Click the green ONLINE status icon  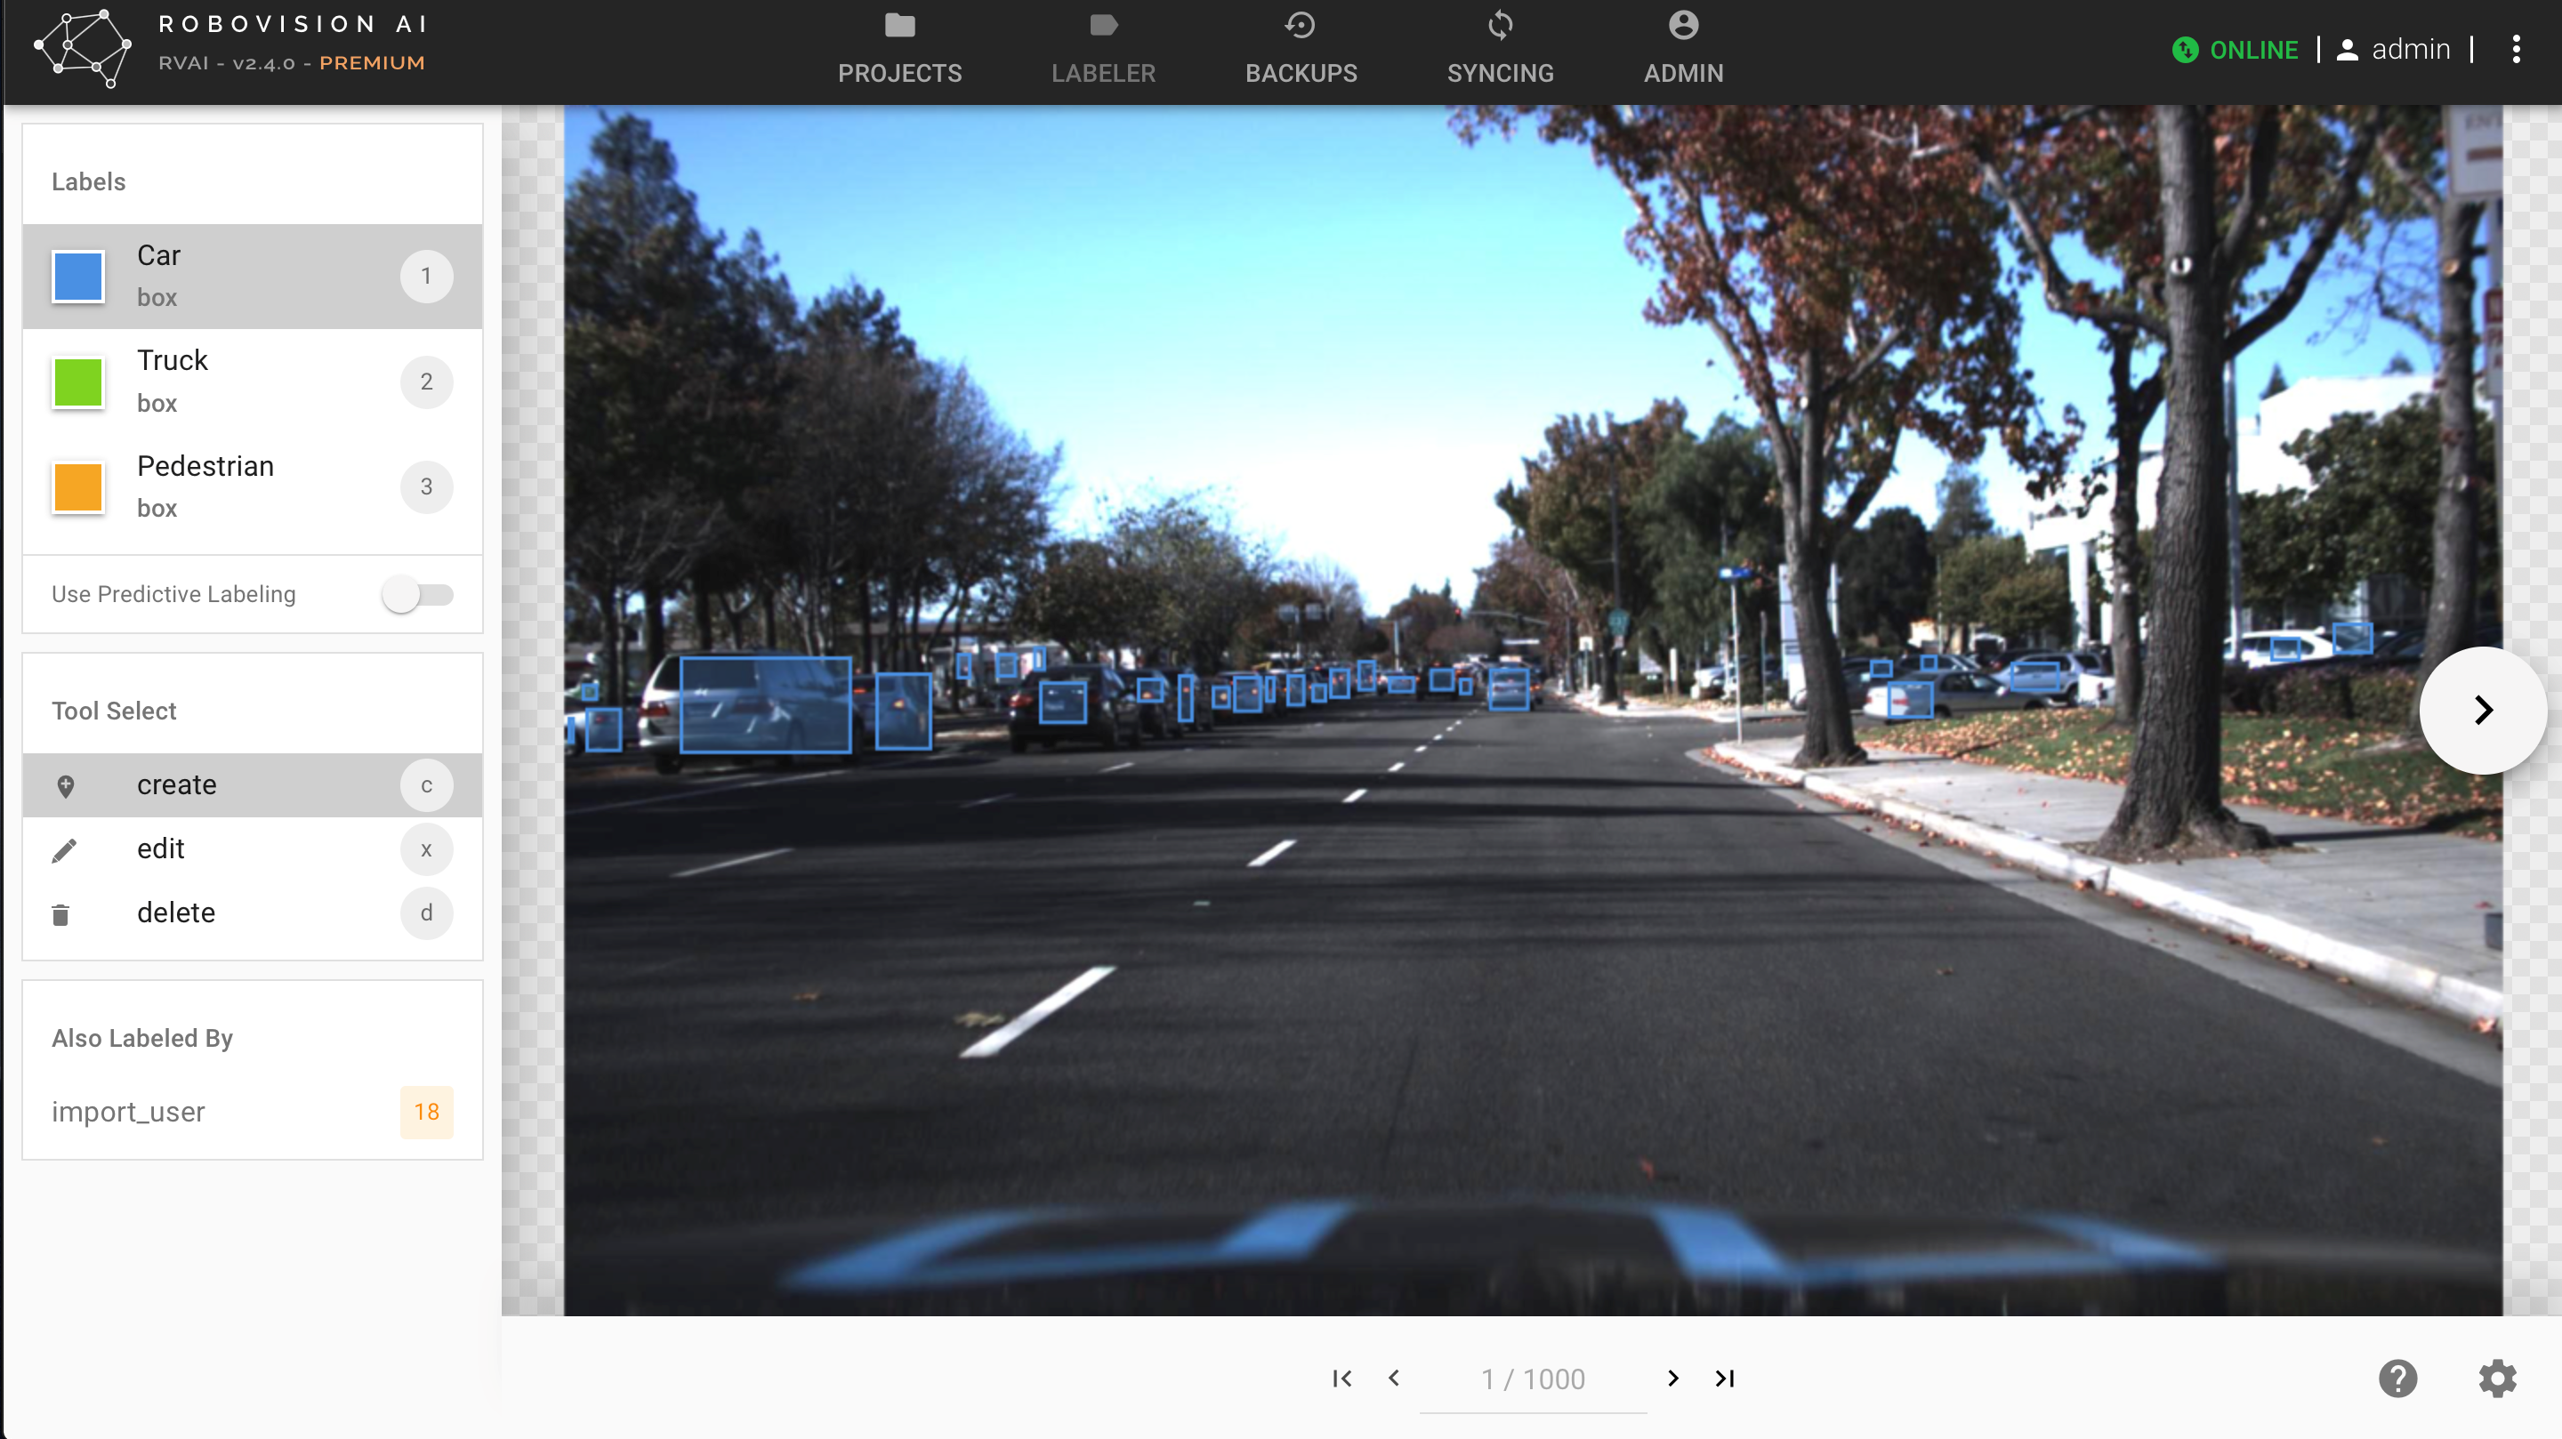[2185, 50]
